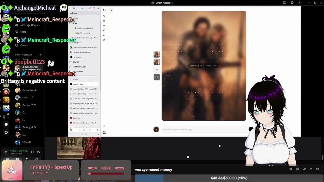Click browser back arrow in toolbar
This screenshot has height=182, width=324.
83,8
